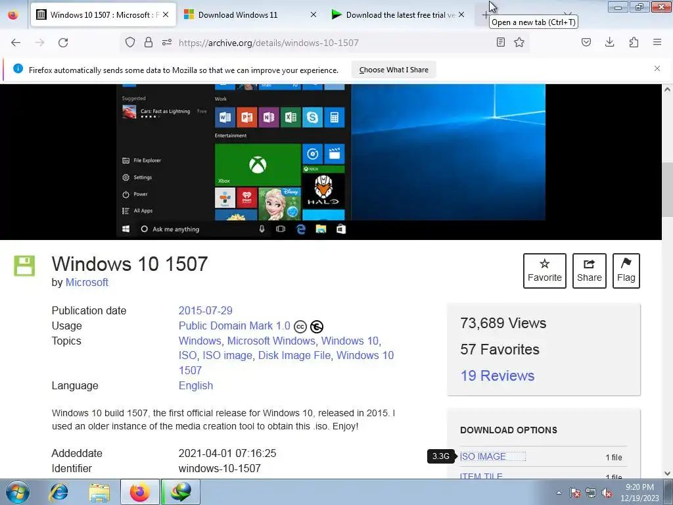This screenshot has width=673, height=505.
Task: Show hidden tray icons arrow
Action: tap(559, 493)
